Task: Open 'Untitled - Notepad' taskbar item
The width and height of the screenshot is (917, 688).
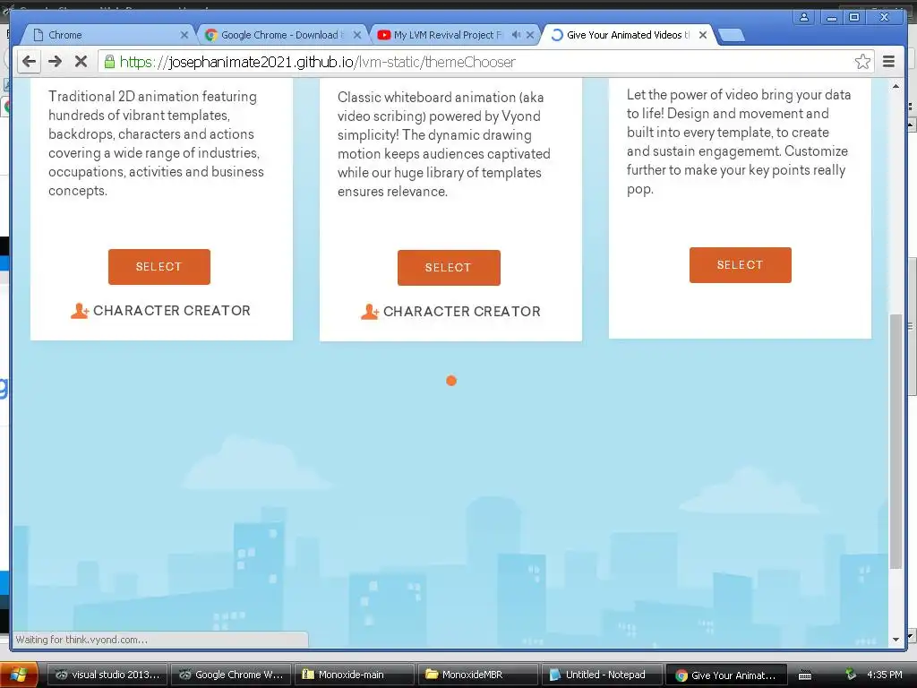Action: tap(602, 675)
